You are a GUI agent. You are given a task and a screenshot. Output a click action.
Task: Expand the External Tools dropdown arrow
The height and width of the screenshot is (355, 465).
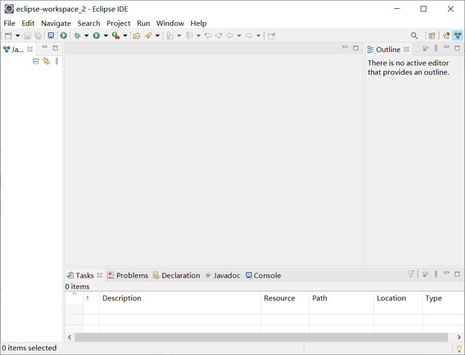click(x=125, y=36)
